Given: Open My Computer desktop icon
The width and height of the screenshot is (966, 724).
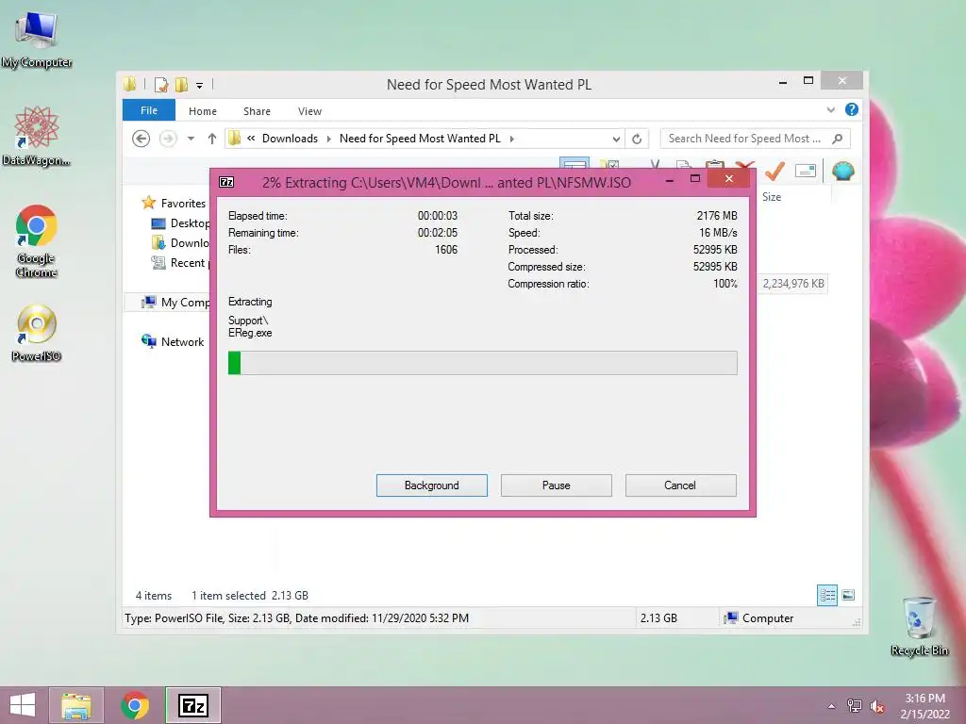Looking at the screenshot, I should pos(37,39).
